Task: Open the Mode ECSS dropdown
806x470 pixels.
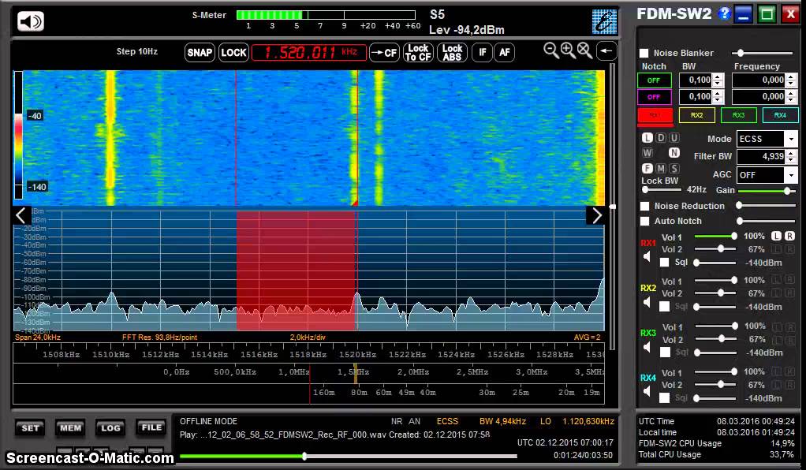Action: [x=791, y=139]
